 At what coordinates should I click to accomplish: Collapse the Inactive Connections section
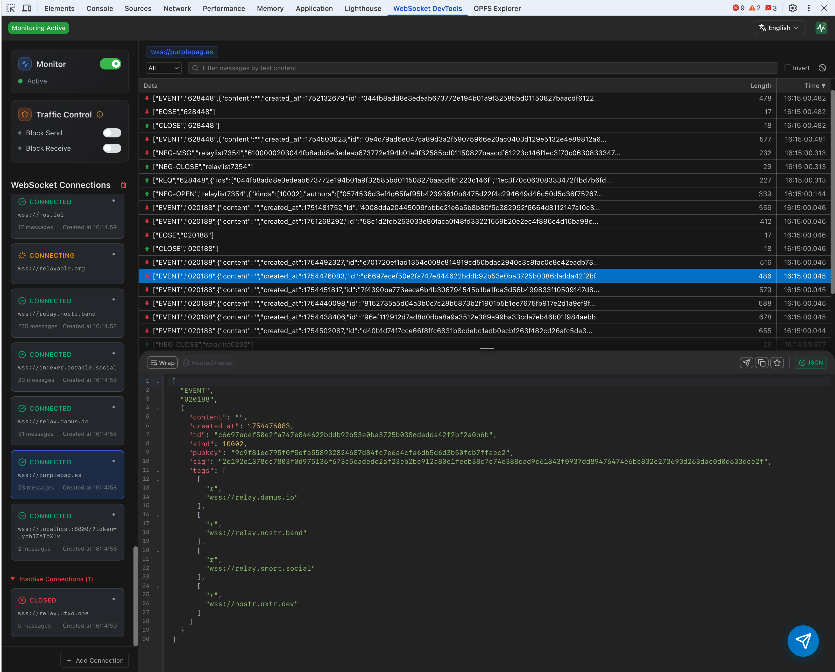click(x=13, y=579)
